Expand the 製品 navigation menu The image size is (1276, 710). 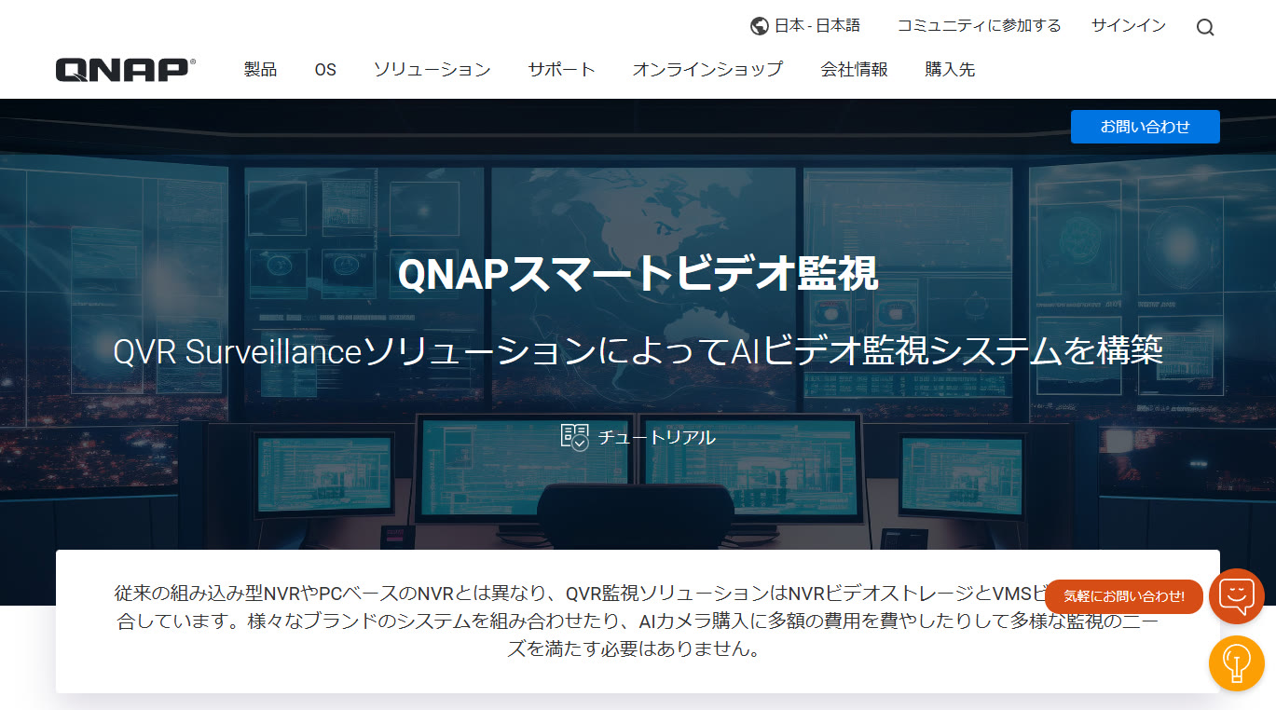(260, 70)
